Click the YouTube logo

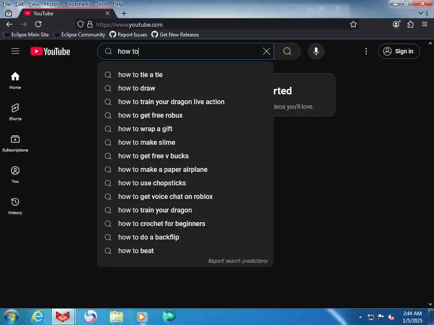[50, 51]
